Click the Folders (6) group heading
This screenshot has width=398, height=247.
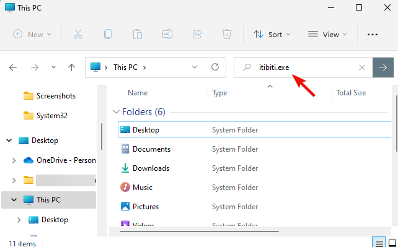144,111
